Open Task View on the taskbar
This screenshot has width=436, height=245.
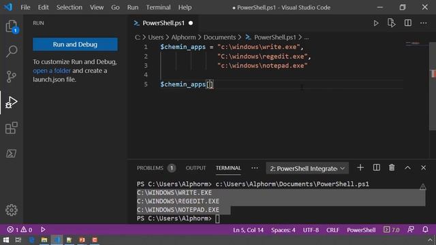[18, 240]
